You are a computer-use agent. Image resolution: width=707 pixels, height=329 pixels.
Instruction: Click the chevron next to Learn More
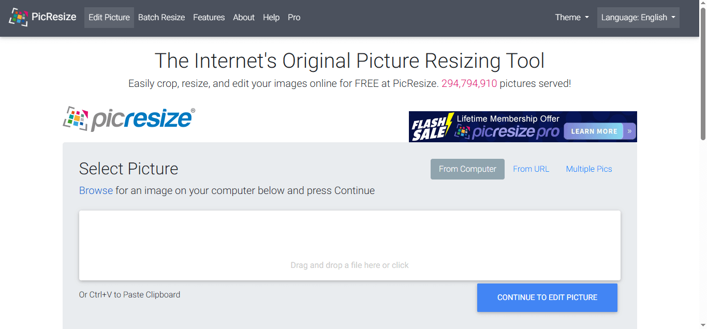pos(629,131)
